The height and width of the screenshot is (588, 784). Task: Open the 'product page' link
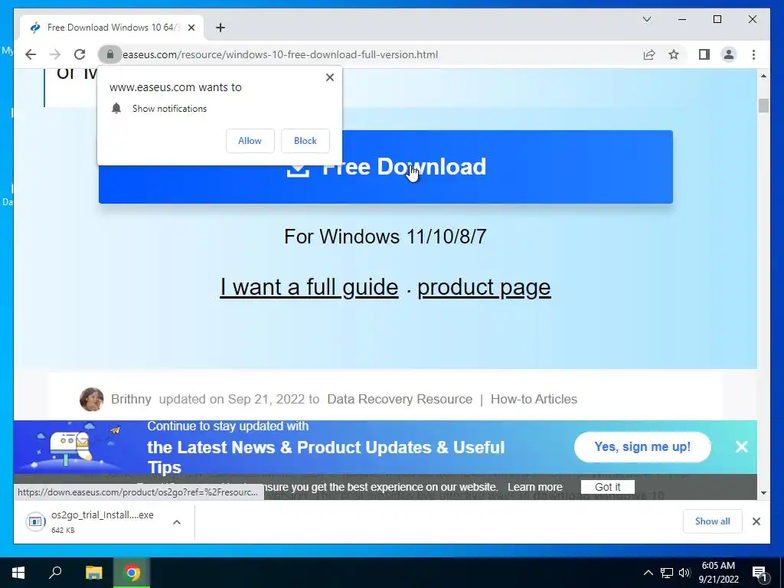click(x=484, y=287)
